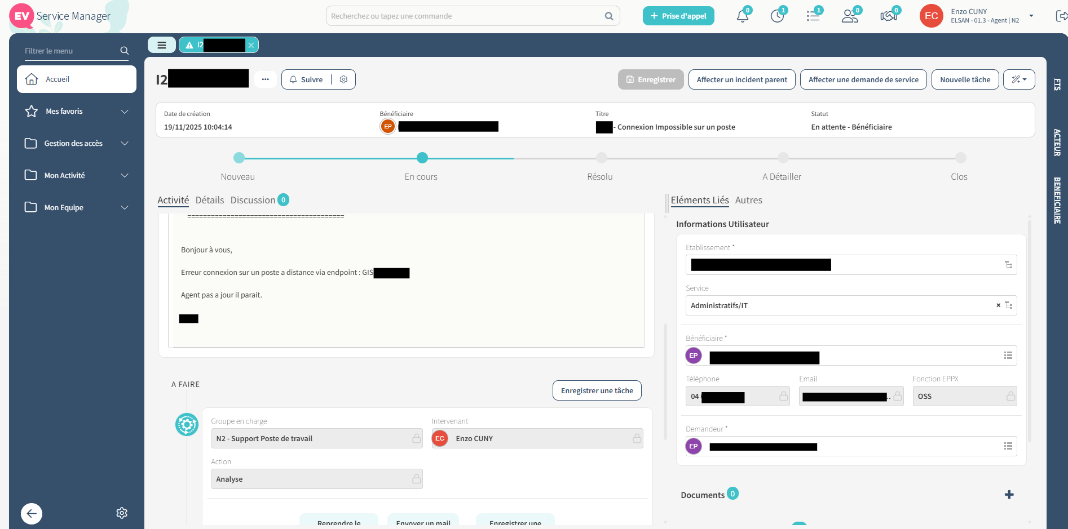
Task: Click the Enregistrer button
Action: [651, 79]
